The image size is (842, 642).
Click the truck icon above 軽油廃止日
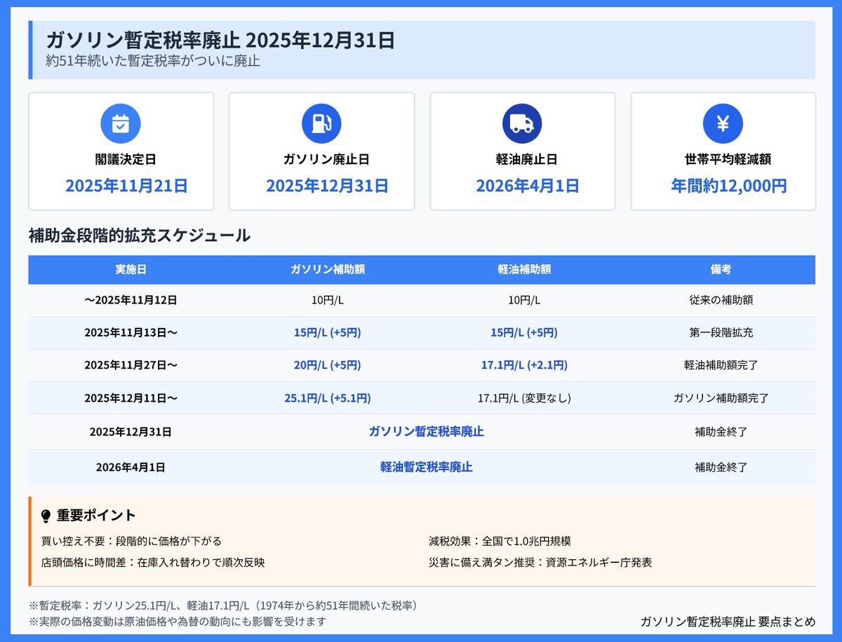pos(522,122)
